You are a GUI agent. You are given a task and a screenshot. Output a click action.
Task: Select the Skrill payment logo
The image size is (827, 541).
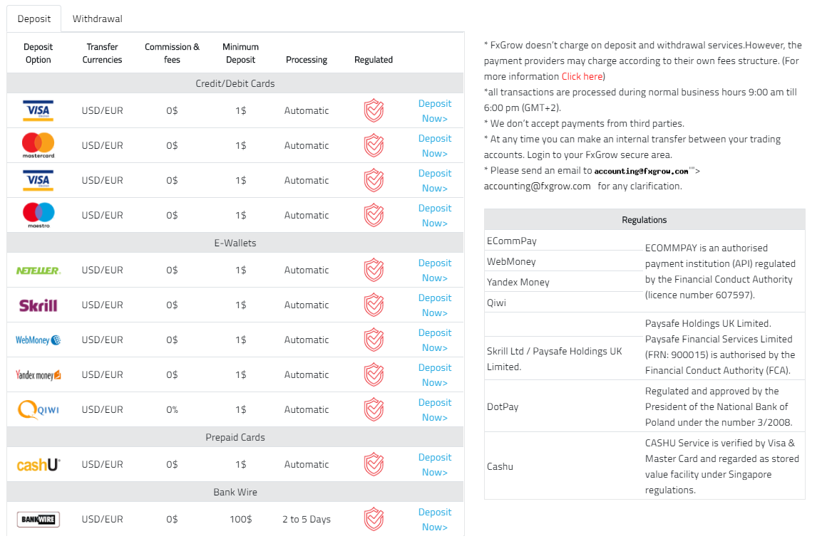[x=38, y=305]
